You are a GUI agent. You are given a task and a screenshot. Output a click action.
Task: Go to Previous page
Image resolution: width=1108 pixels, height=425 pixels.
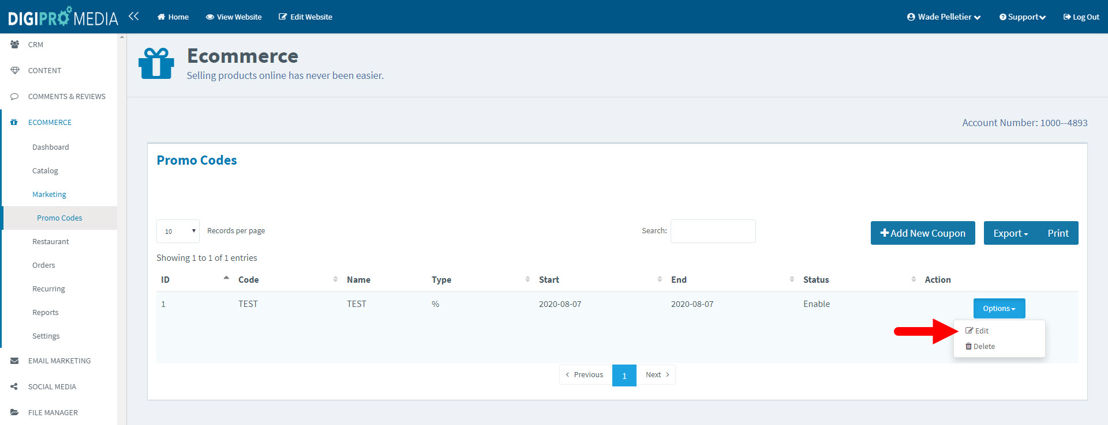click(x=585, y=374)
